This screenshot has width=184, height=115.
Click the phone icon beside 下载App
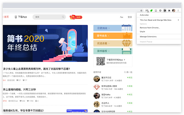click(16, 17)
